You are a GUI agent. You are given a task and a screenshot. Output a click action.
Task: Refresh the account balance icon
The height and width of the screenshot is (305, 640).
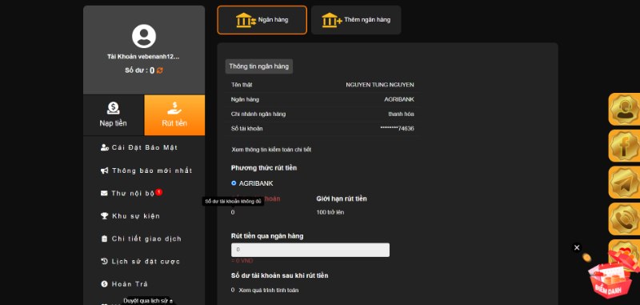159,70
